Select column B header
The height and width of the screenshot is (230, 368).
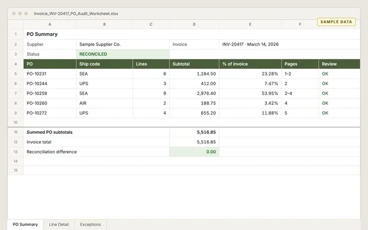[x=104, y=25]
